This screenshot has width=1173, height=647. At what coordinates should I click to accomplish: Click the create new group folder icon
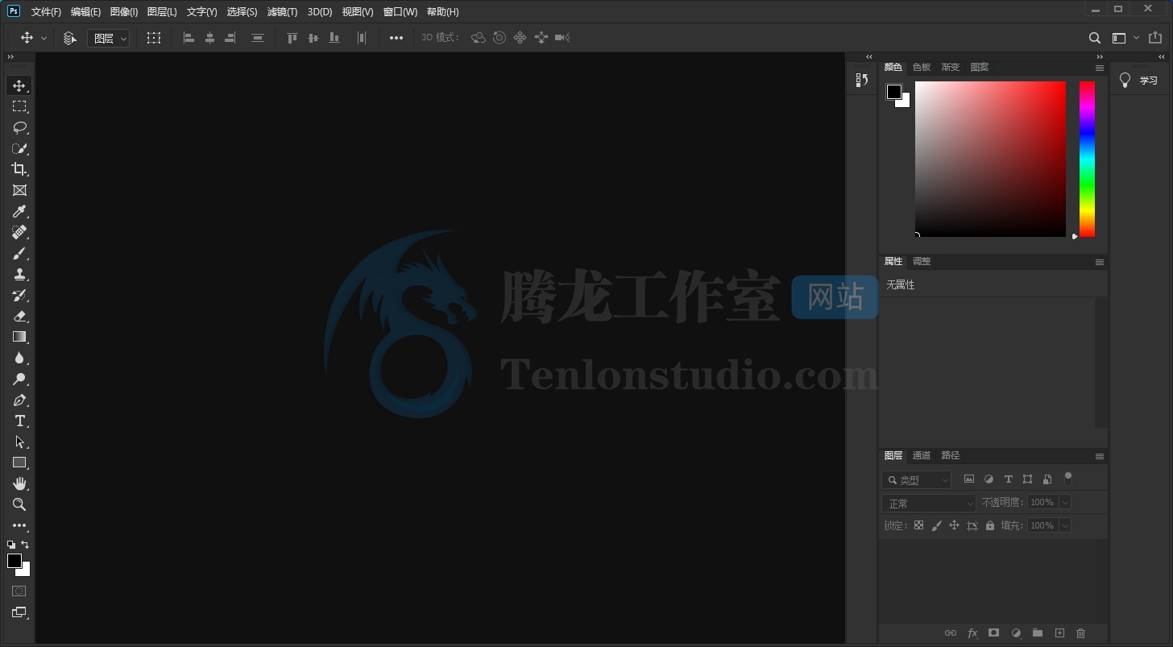click(x=1038, y=633)
